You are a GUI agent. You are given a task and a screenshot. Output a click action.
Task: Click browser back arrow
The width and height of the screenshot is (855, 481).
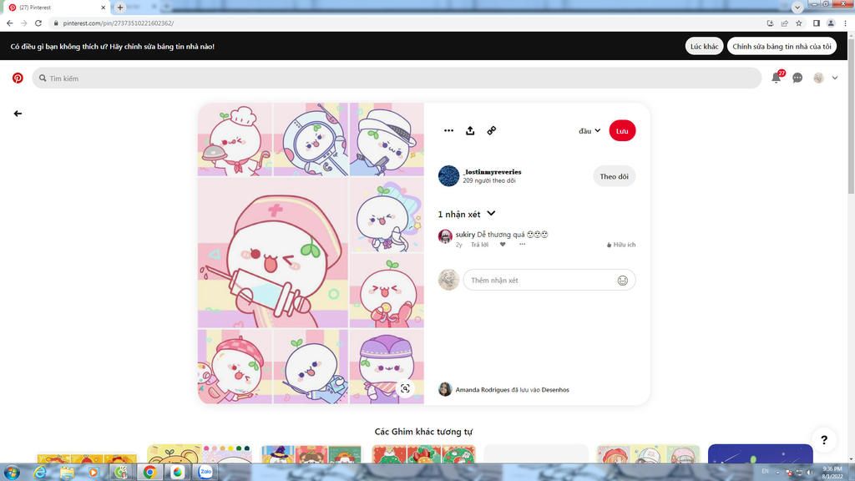click(x=10, y=23)
